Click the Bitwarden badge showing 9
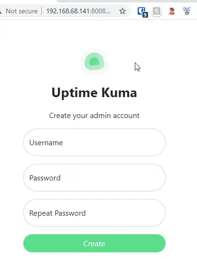 145,15
